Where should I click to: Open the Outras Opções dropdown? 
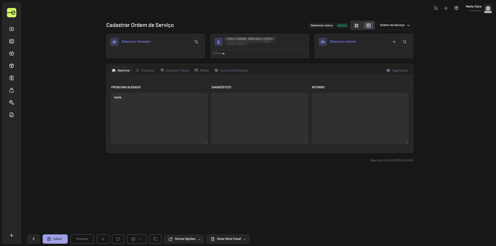(x=184, y=239)
